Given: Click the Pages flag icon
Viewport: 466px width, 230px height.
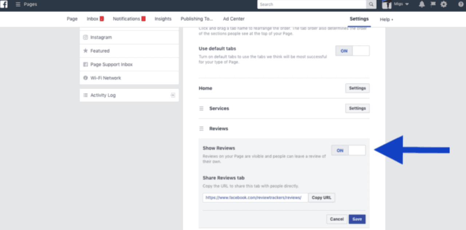Looking at the screenshot, I should (433, 4).
